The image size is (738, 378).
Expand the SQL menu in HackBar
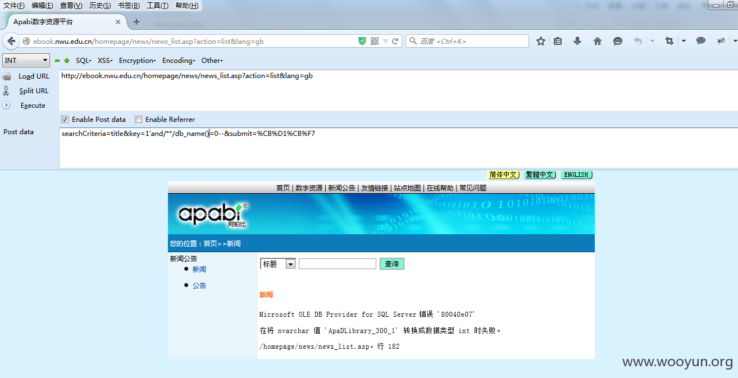point(84,61)
